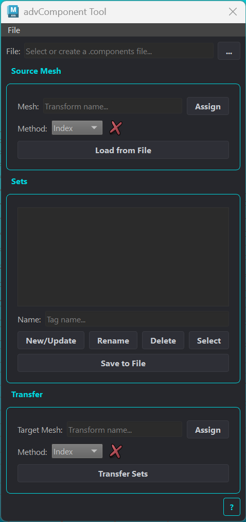Screen dimensions: 246x522
Task: Open the File menu
Action: [x=14, y=30]
